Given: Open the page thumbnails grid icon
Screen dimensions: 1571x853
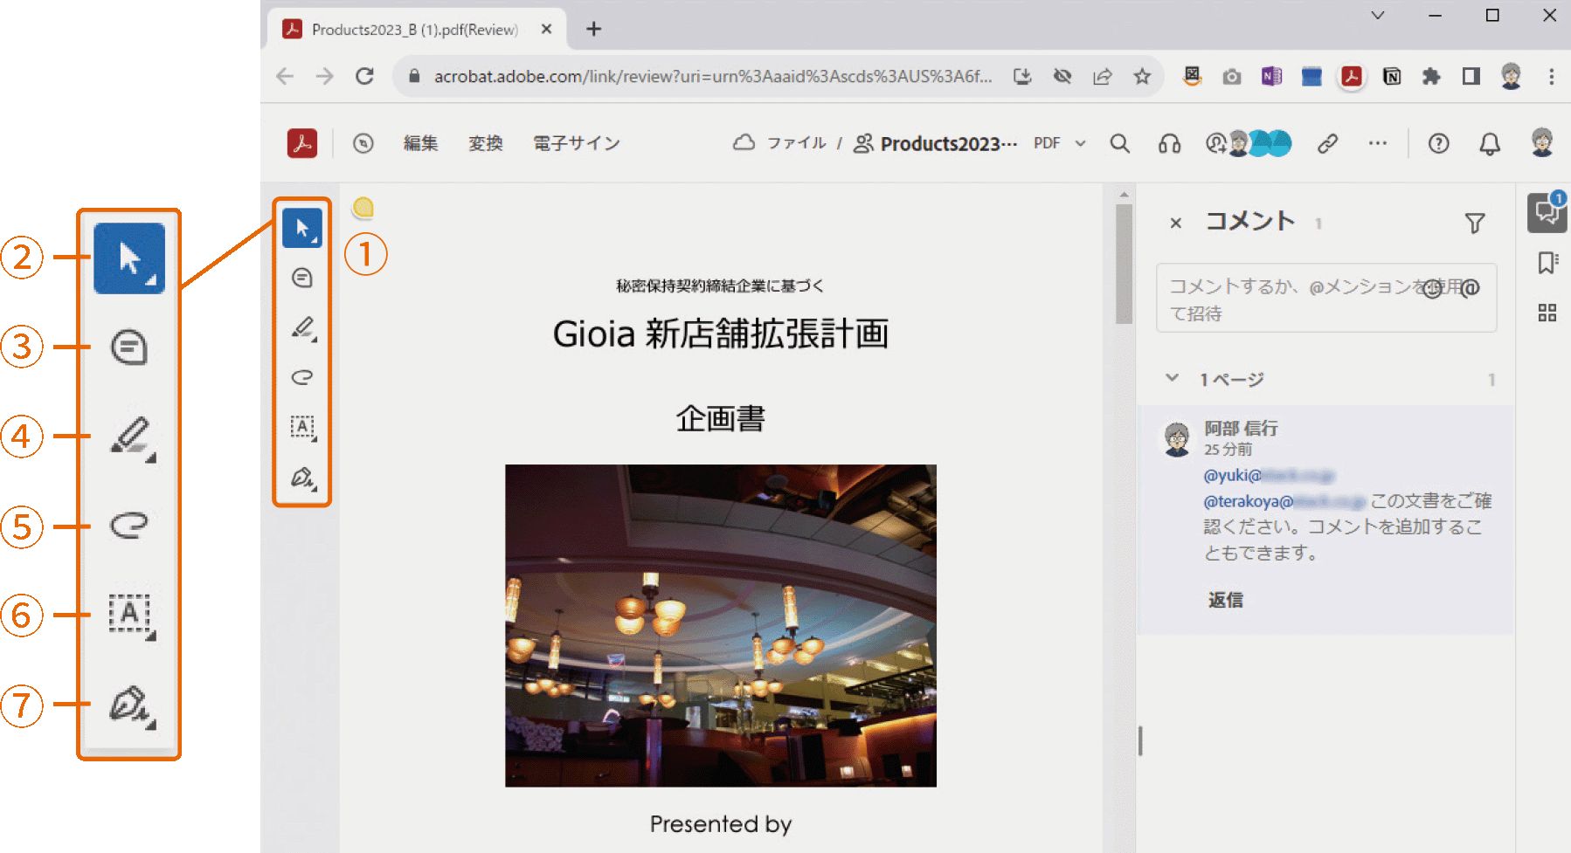Looking at the screenshot, I should pyautogui.click(x=1547, y=313).
